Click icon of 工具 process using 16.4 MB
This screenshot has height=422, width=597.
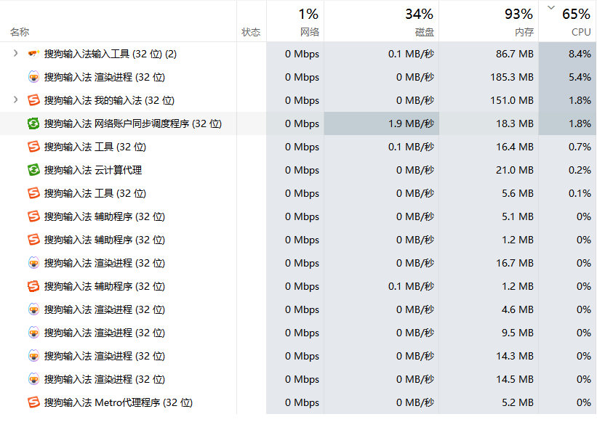[x=33, y=147]
